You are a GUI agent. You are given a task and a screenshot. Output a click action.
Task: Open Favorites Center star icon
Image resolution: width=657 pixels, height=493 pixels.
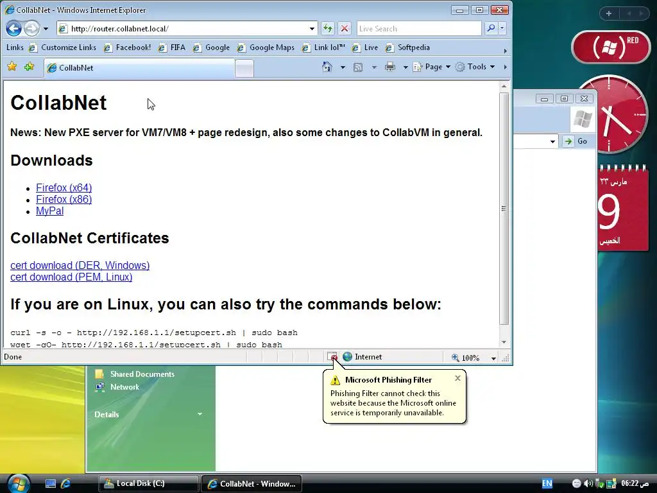click(12, 66)
